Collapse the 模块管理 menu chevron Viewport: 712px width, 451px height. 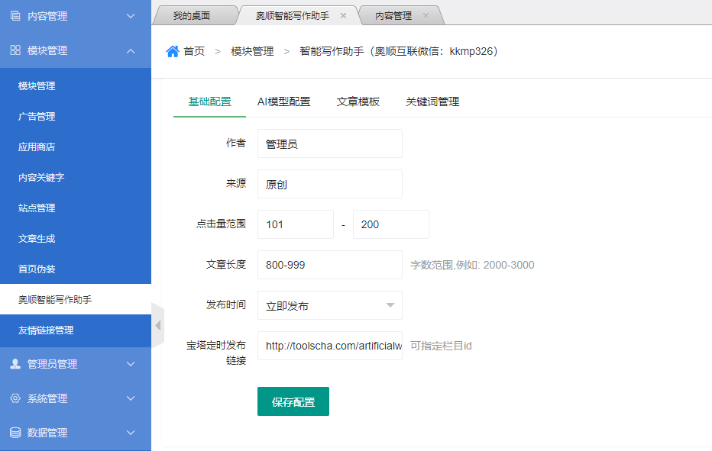point(131,50)
